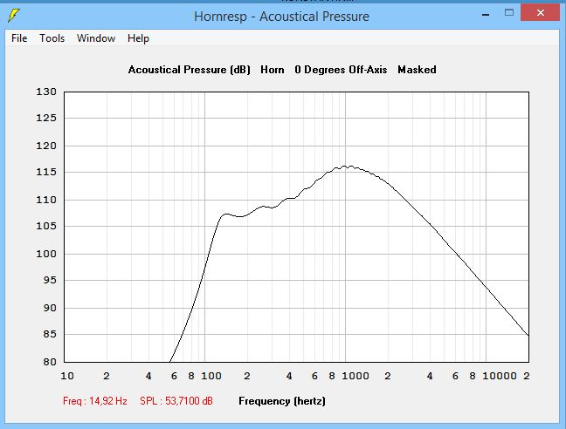Click the 95 dB y-axis label
This screenshot has width=566, height=429.
(x=50, y=280)
